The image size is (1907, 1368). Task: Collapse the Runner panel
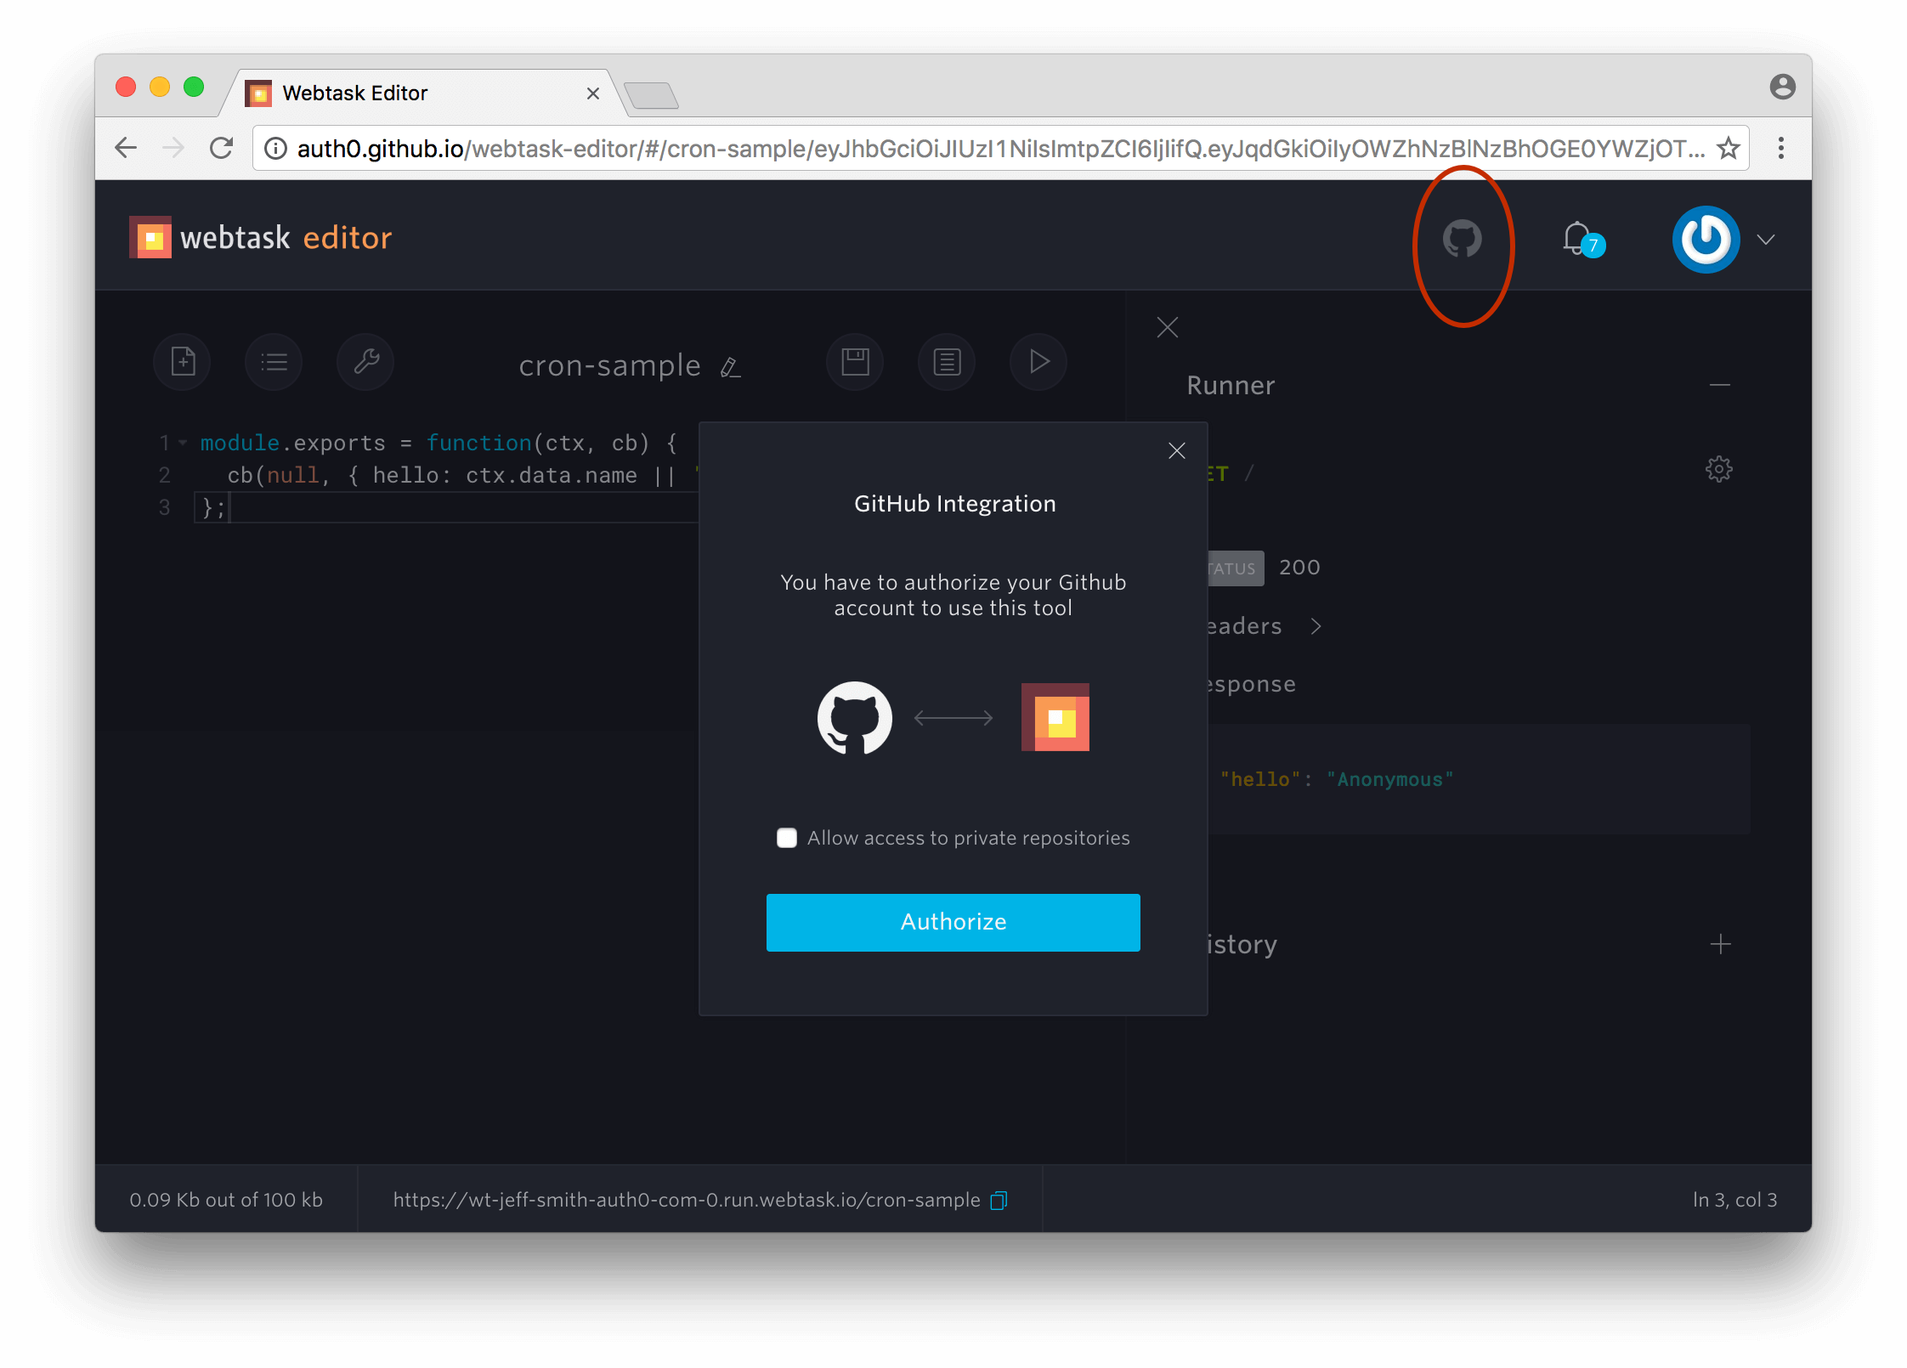1720,384
